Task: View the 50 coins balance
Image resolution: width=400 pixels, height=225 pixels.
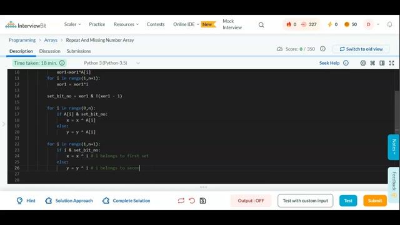Action: tap(351, 24)
